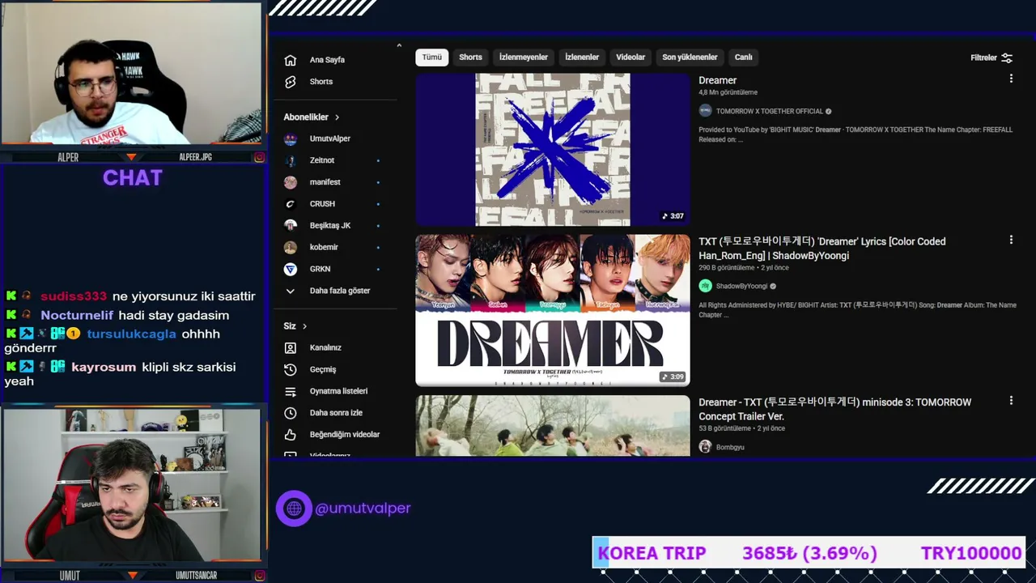Screen dimensions: 1036x583
Task: Click the 'Provided to YouTube by' description snippet
Action: [x=856, y=134]
